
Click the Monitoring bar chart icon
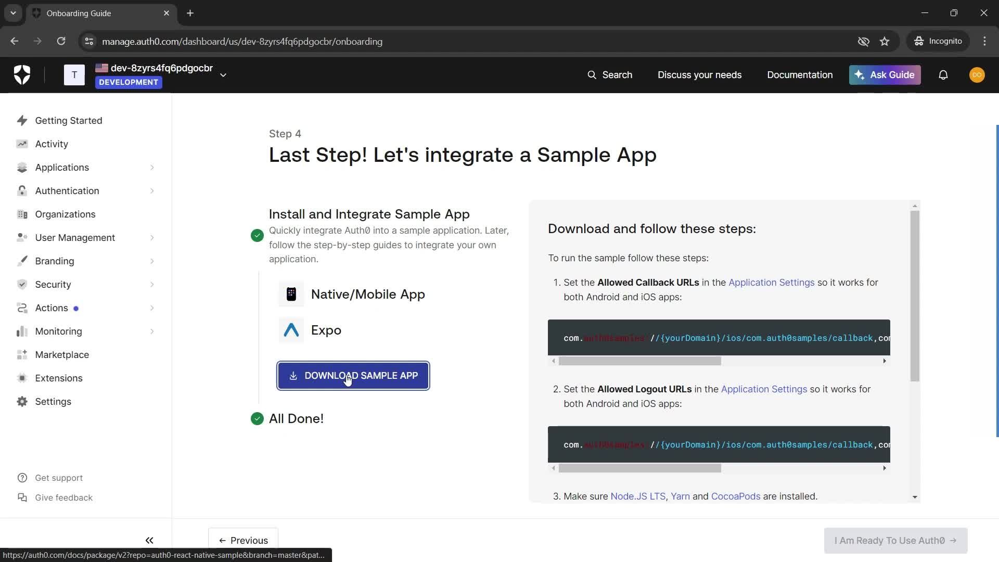click(22, 331)
